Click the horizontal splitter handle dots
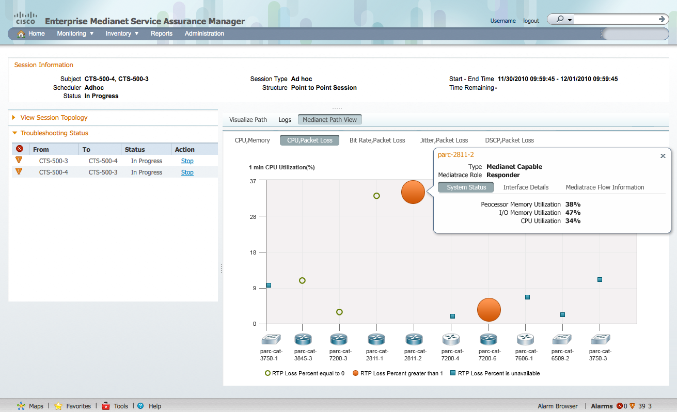The width and height of the screenshot is (677, 412). pos(337,108)
